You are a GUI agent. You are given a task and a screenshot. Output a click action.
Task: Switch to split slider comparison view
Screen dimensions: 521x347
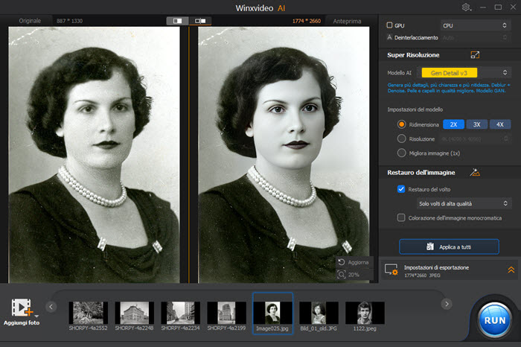(199, 21)
